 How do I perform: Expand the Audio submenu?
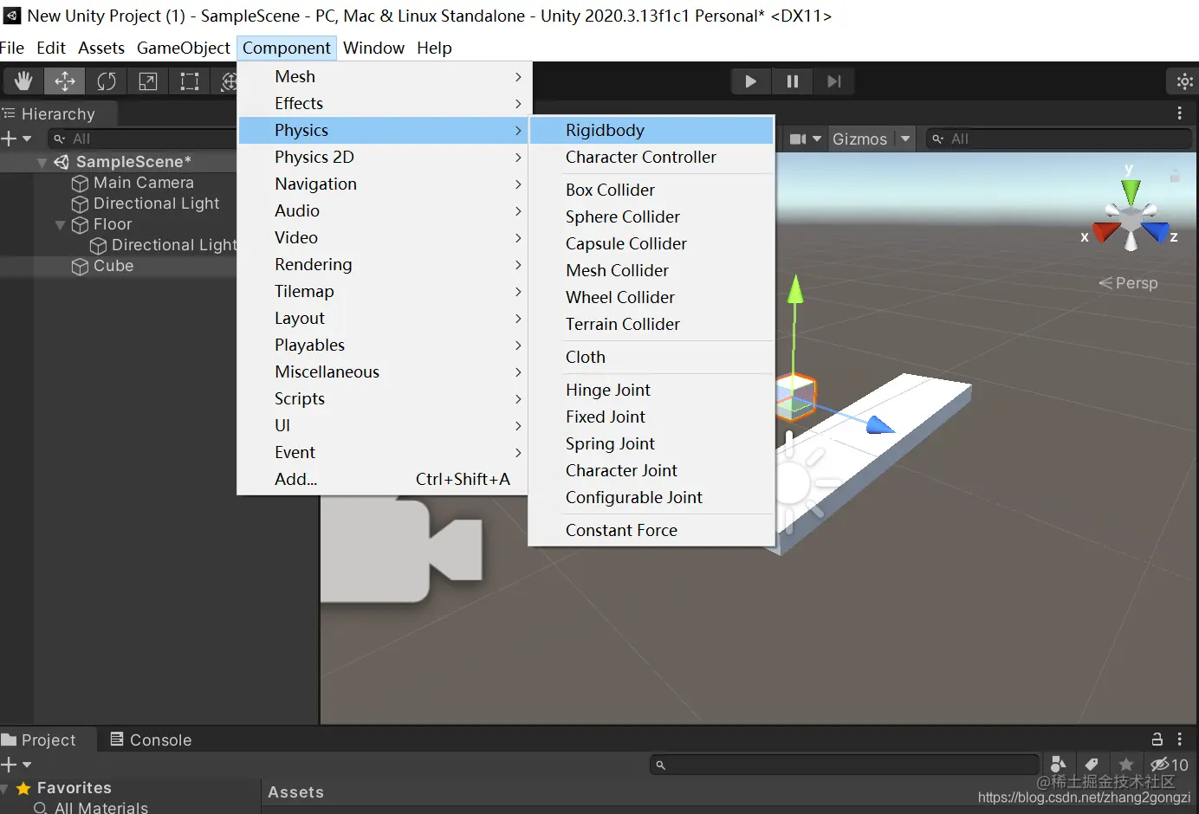pyautogui.click(x=384, y=210)
